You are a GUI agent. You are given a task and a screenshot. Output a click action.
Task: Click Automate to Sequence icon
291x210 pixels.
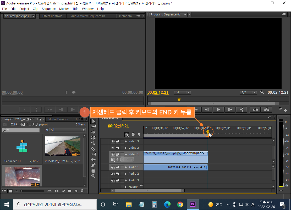[57, 191]
